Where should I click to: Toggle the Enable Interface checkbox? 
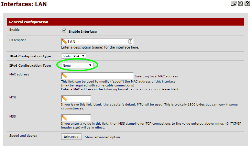click(64, 30)
